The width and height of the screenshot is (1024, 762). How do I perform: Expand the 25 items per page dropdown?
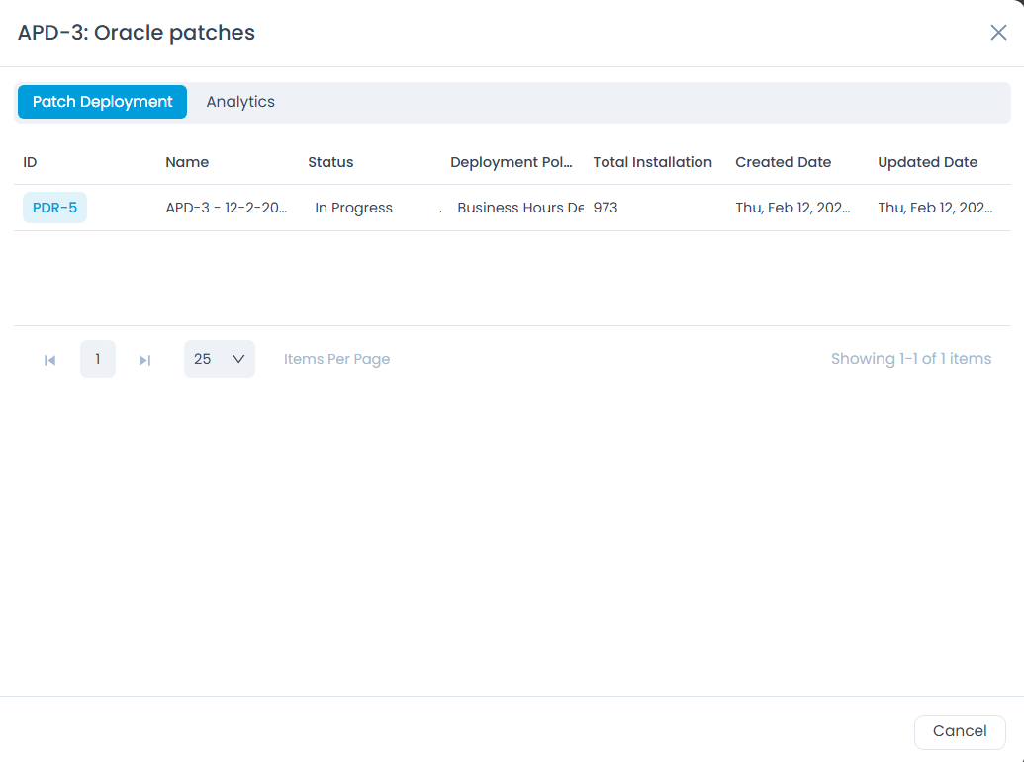tap(219, 359)
